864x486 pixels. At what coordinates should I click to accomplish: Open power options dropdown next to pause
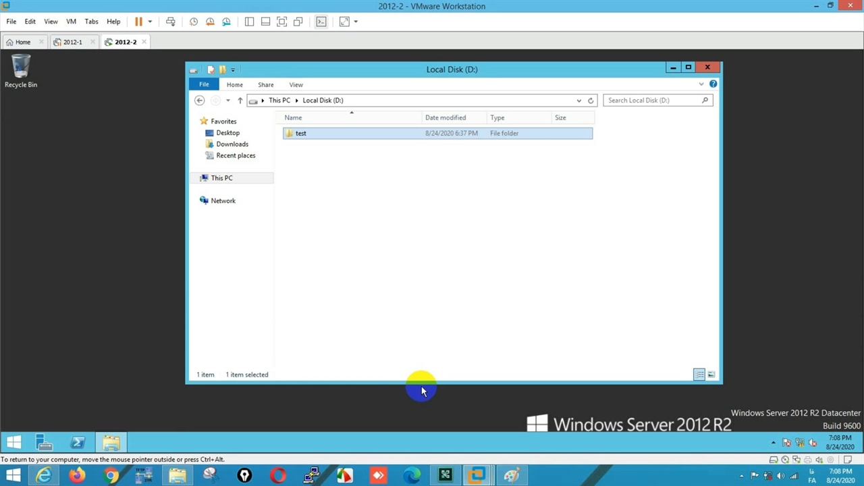pyautogui.click(x=150, y=22)
